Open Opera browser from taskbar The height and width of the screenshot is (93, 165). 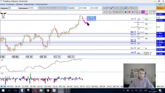(35, 90)
